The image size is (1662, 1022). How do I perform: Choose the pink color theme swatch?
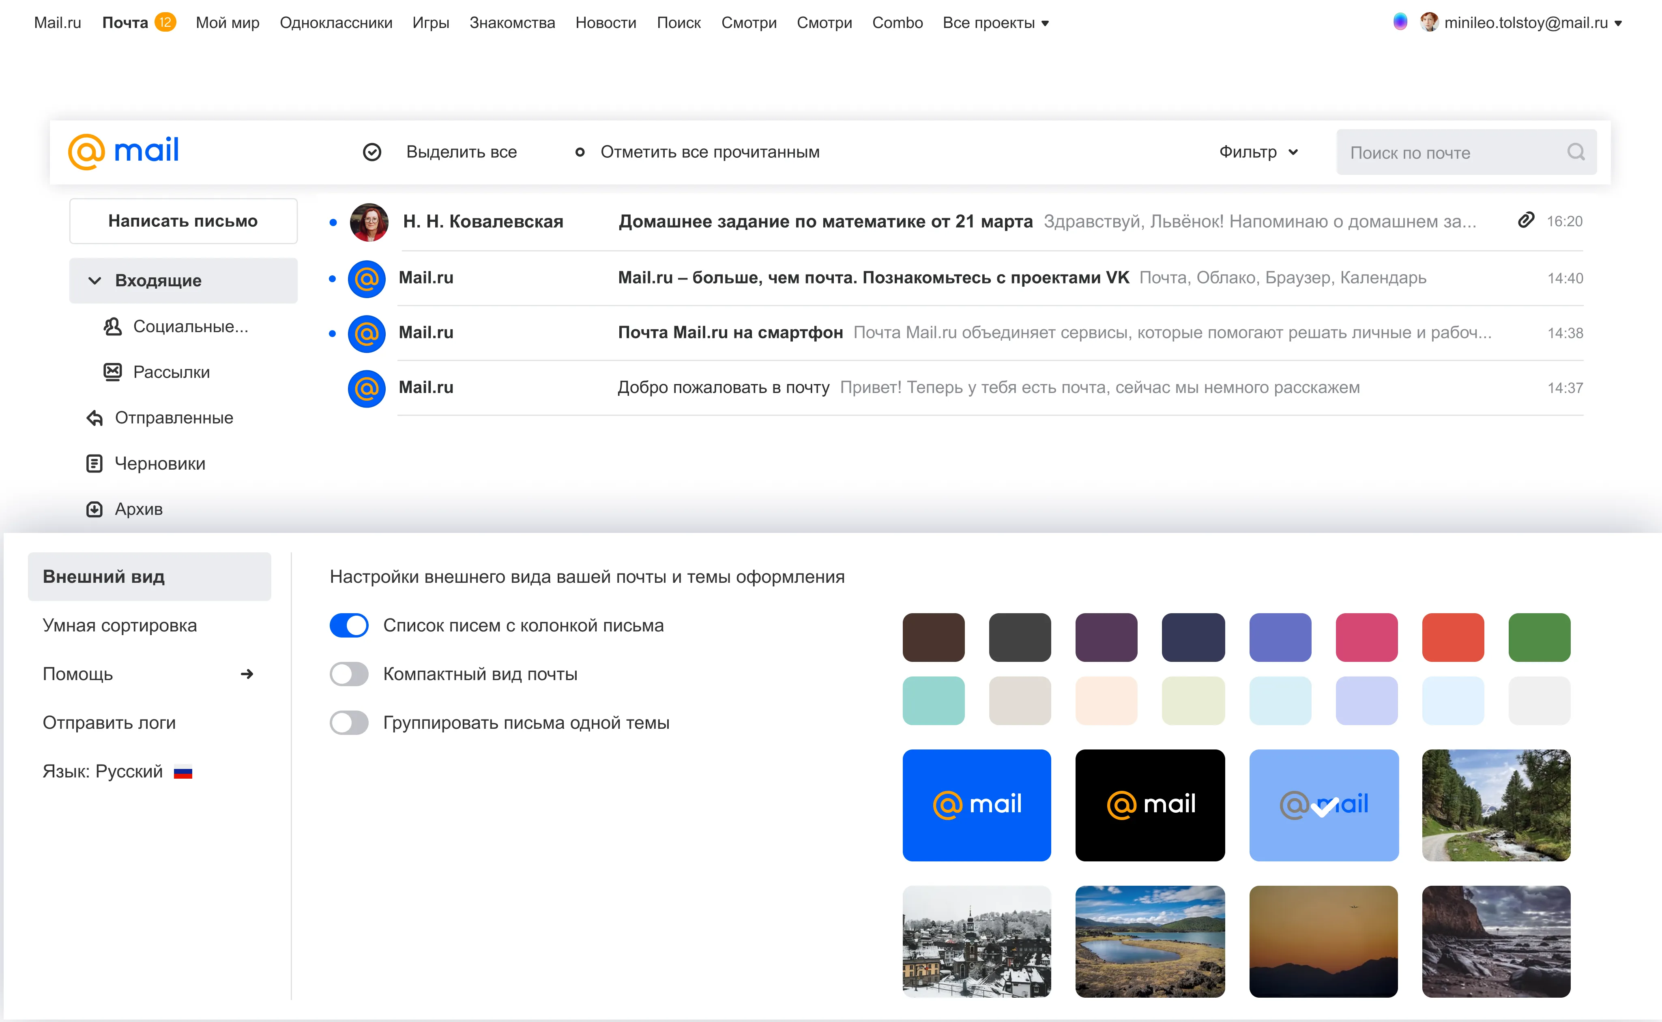click(x=1366, y=638)
